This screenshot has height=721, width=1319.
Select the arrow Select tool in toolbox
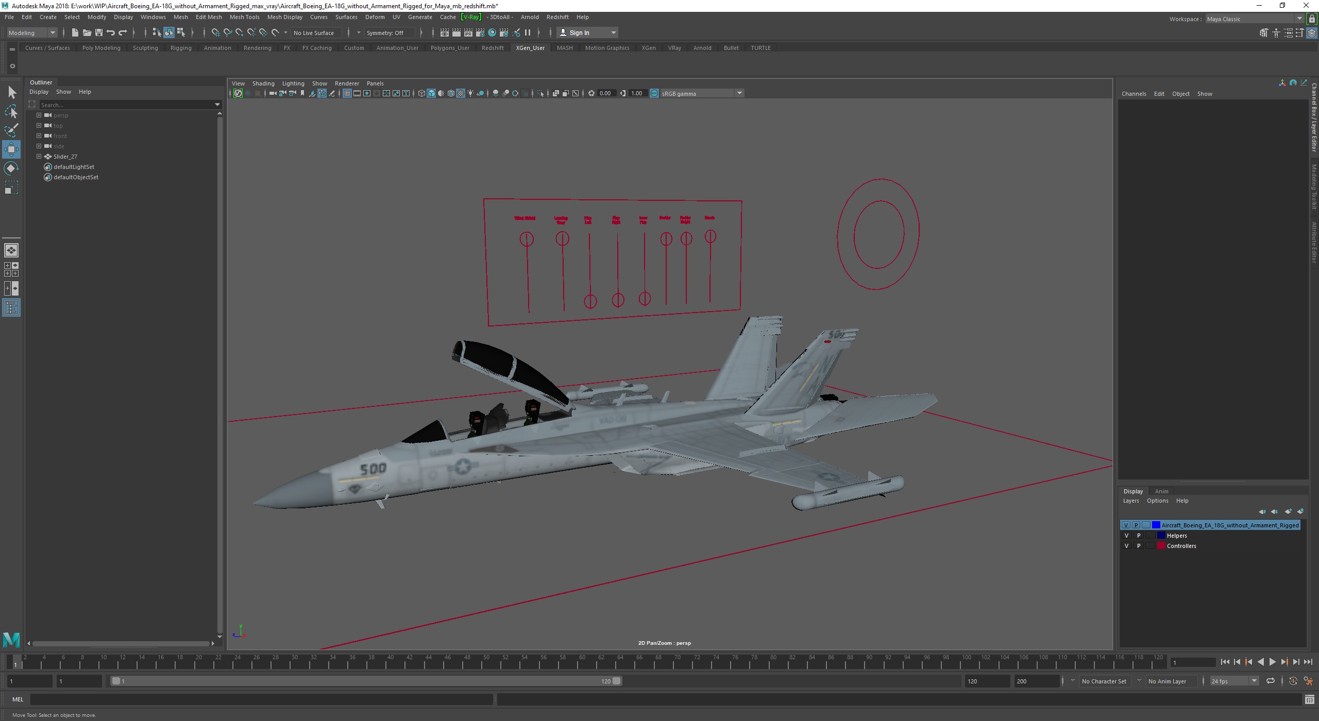click(x=11, y=93)
